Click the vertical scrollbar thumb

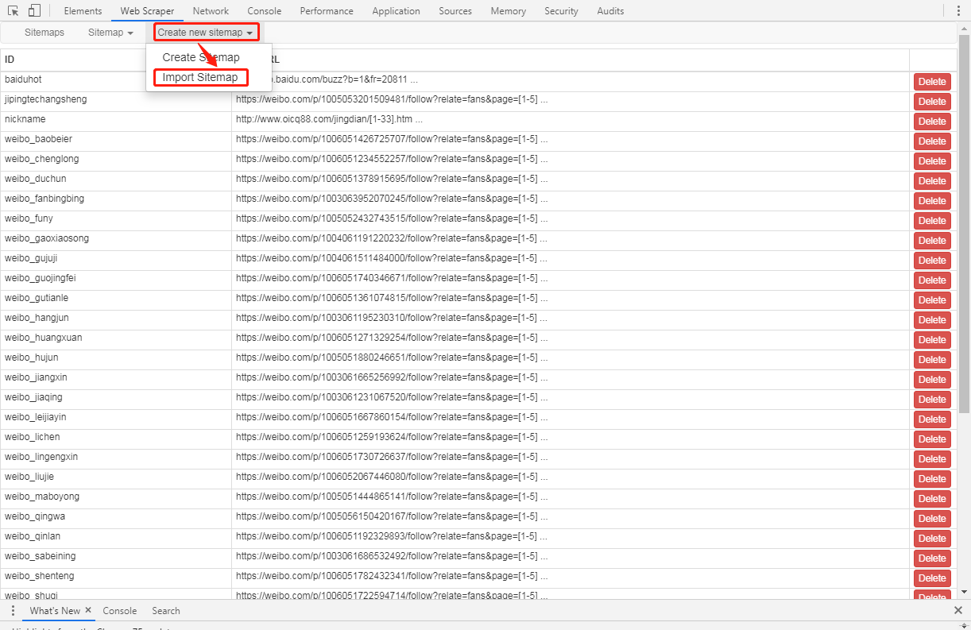click(x=964, y=222)
